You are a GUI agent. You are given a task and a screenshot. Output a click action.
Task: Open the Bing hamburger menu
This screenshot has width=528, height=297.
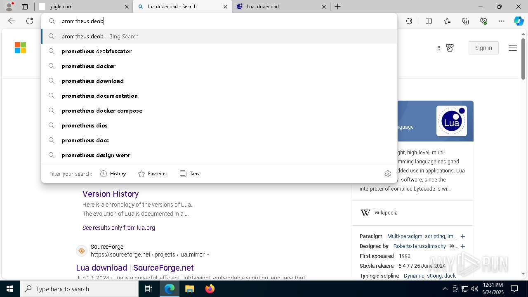click(513, 48)
